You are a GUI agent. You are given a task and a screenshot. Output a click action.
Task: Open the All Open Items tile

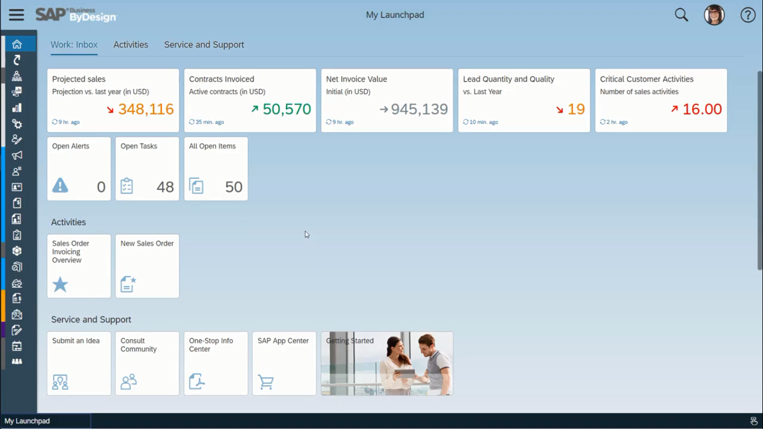click(x=216, y=169)
